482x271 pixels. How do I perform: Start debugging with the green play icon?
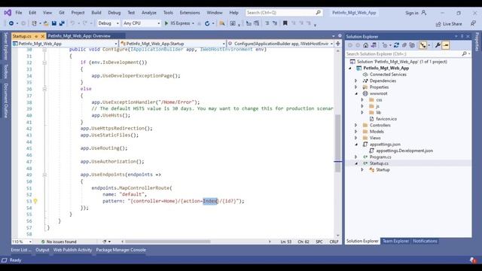[x=166, y=23]
